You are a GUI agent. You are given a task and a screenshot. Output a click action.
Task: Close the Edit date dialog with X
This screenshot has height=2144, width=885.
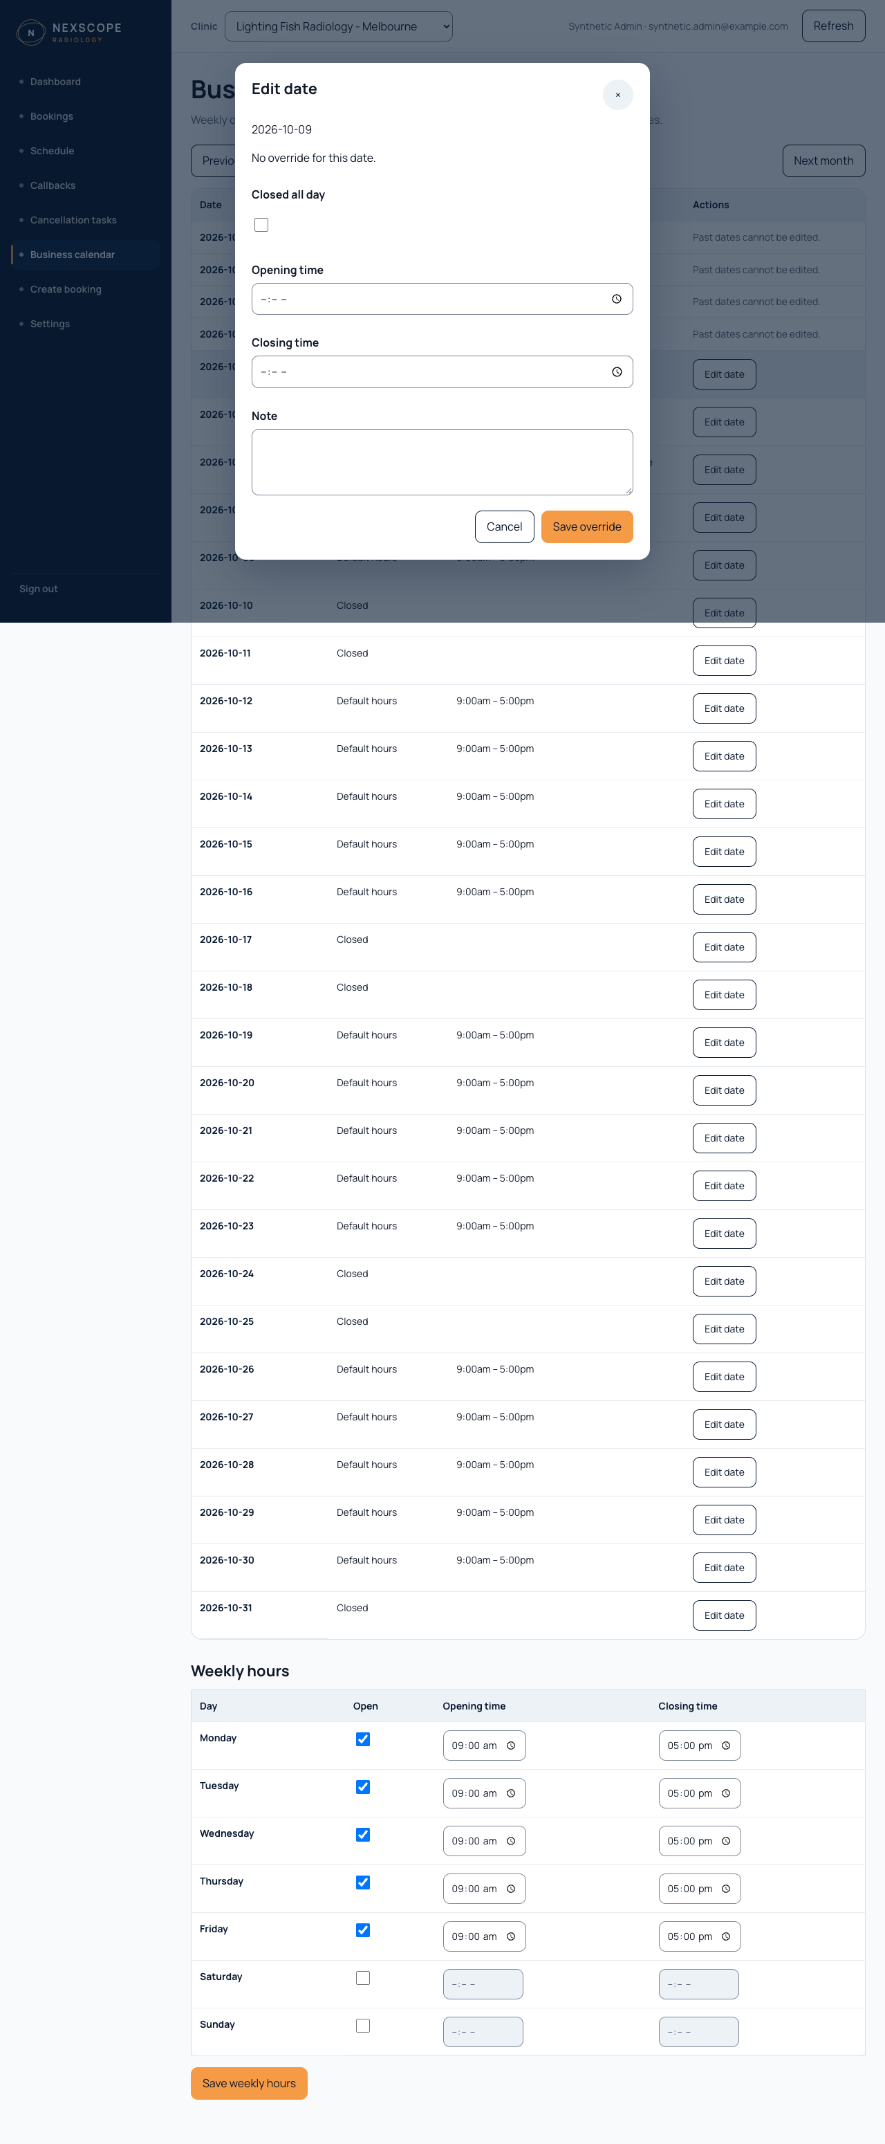(617, 95)
